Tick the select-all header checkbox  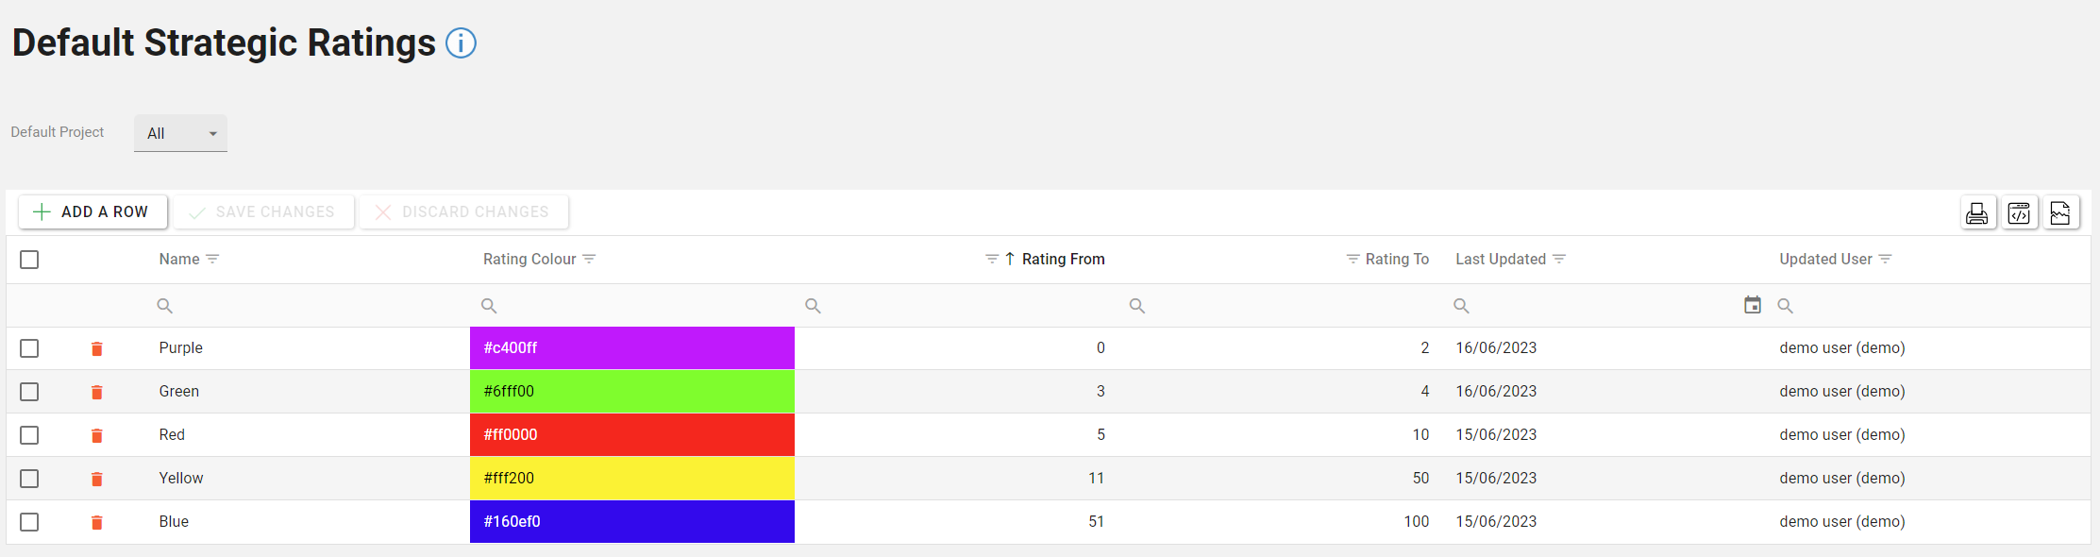[29, 260]
